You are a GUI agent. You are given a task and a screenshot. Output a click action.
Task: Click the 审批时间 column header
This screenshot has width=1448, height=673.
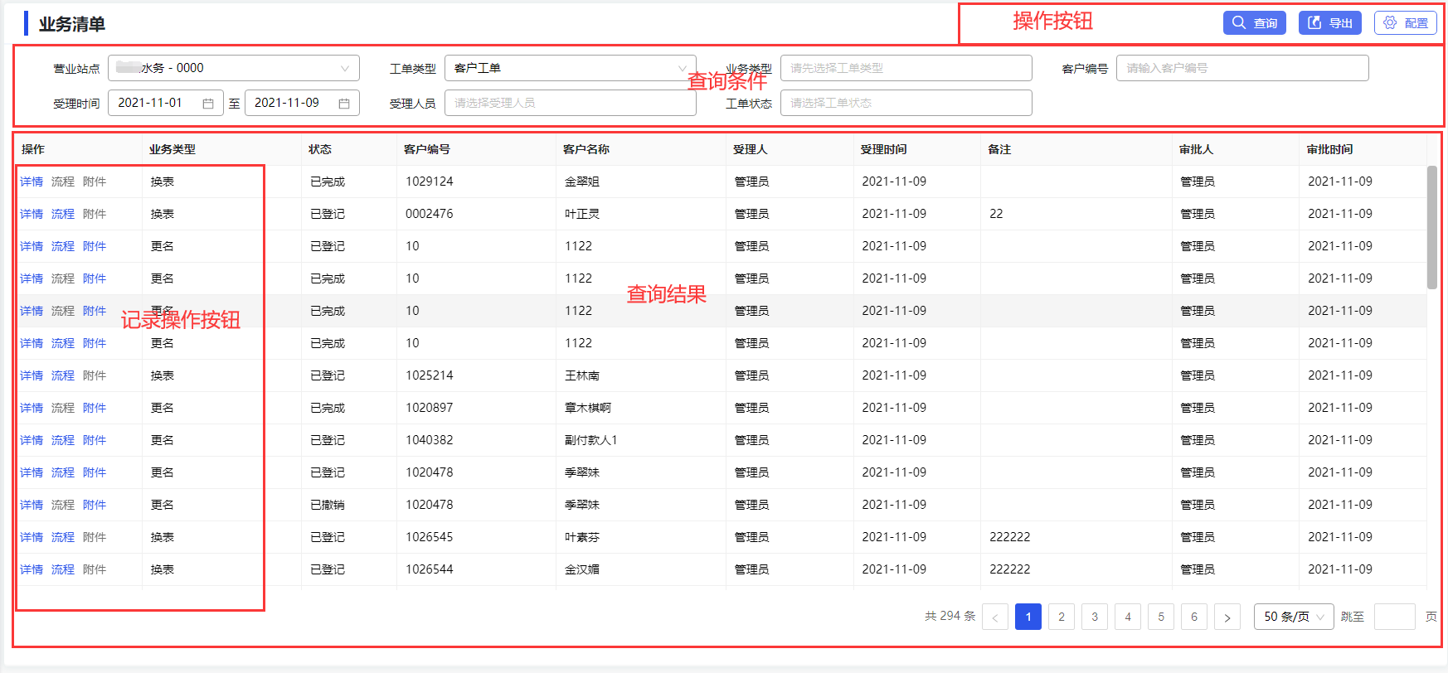(1330, 149)
